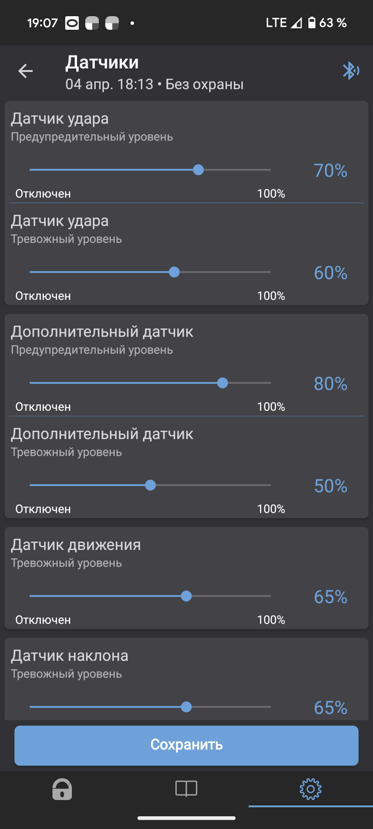Click shock sensor warning level slider handle
Image resolution: width=373 pixels, height=829 pixels.
pos(198,170)
